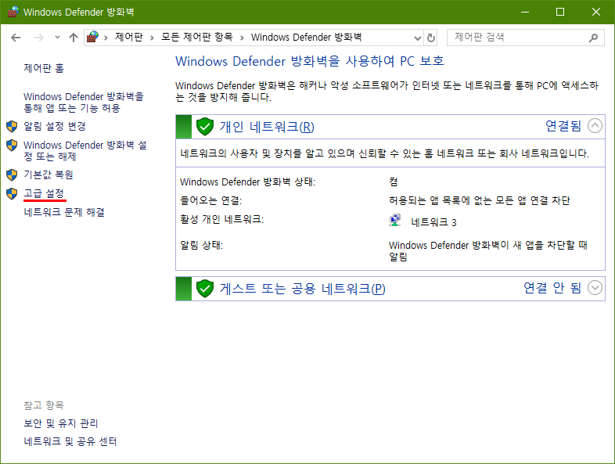Click the title bar firewall app icon

(x=13, y=12)
